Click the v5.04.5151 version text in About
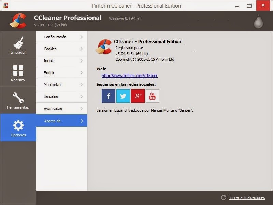Image resolution: width=273 pixels, height=205 pixels. pyautogui.click(x=132, y=54)
